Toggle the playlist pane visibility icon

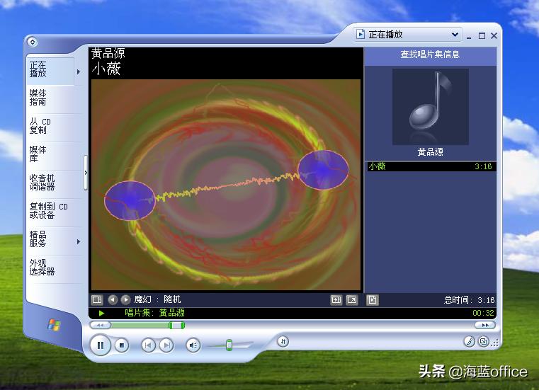(336, 300)
